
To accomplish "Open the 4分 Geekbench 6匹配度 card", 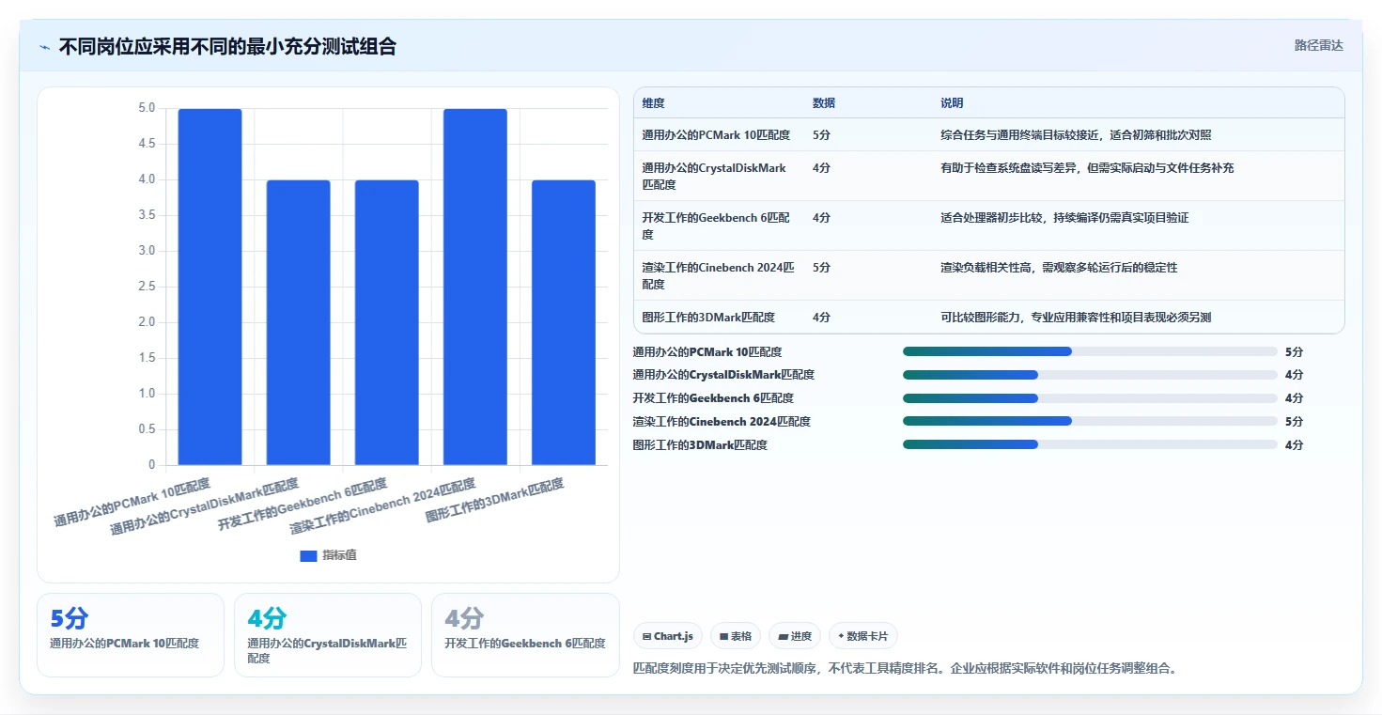I will click(525, 635).
